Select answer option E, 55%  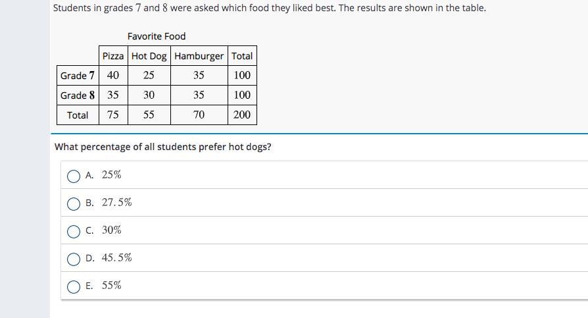(74, 286)
